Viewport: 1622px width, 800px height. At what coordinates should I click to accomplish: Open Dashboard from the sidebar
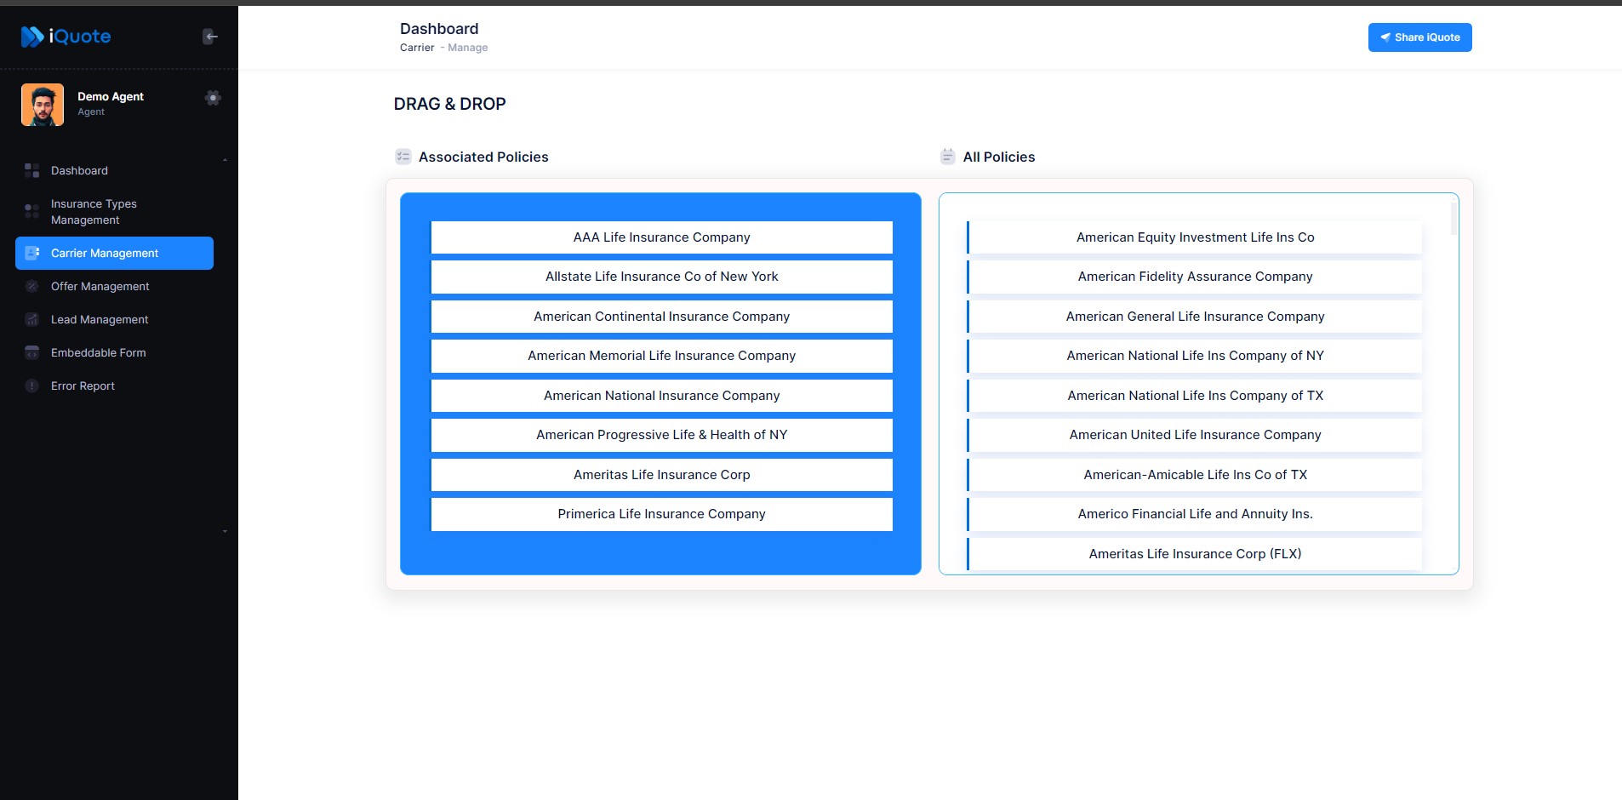(x=114, y=170)
